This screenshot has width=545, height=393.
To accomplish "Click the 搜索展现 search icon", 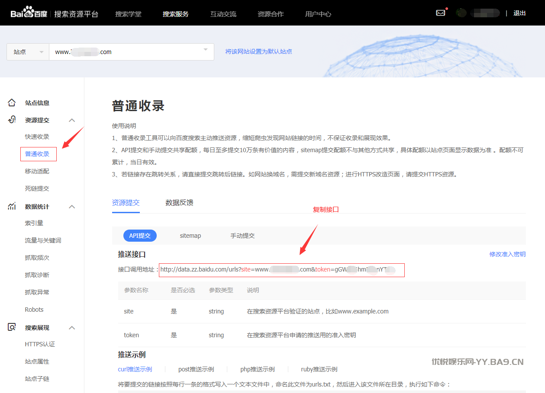I will click(x=12, y=327).
